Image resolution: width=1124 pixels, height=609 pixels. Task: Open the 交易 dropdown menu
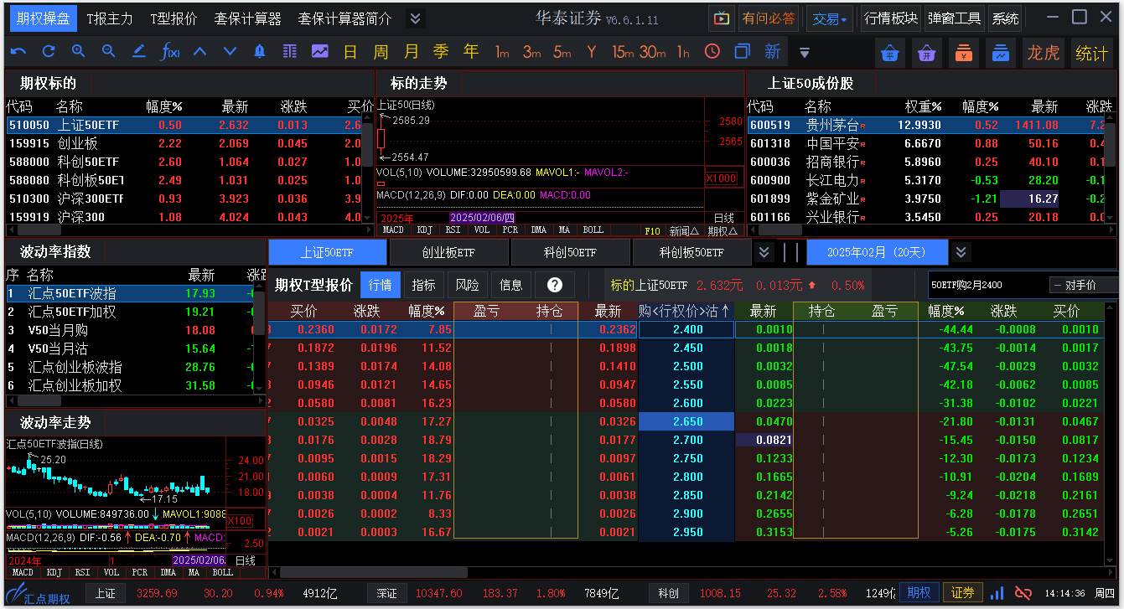tap(828, 18)
